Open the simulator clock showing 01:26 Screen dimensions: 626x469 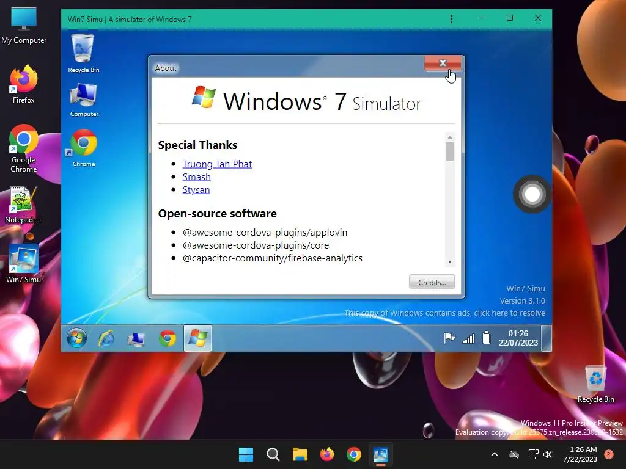coord(518,338)
